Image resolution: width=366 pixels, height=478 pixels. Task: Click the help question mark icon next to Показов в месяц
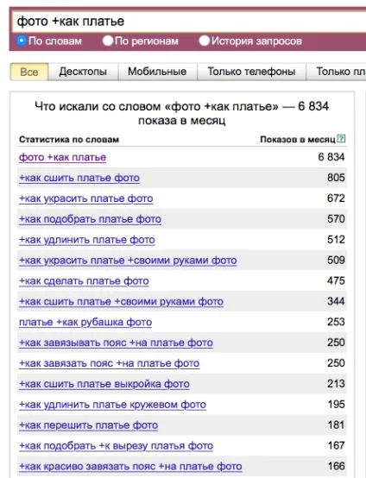point(341,139)
